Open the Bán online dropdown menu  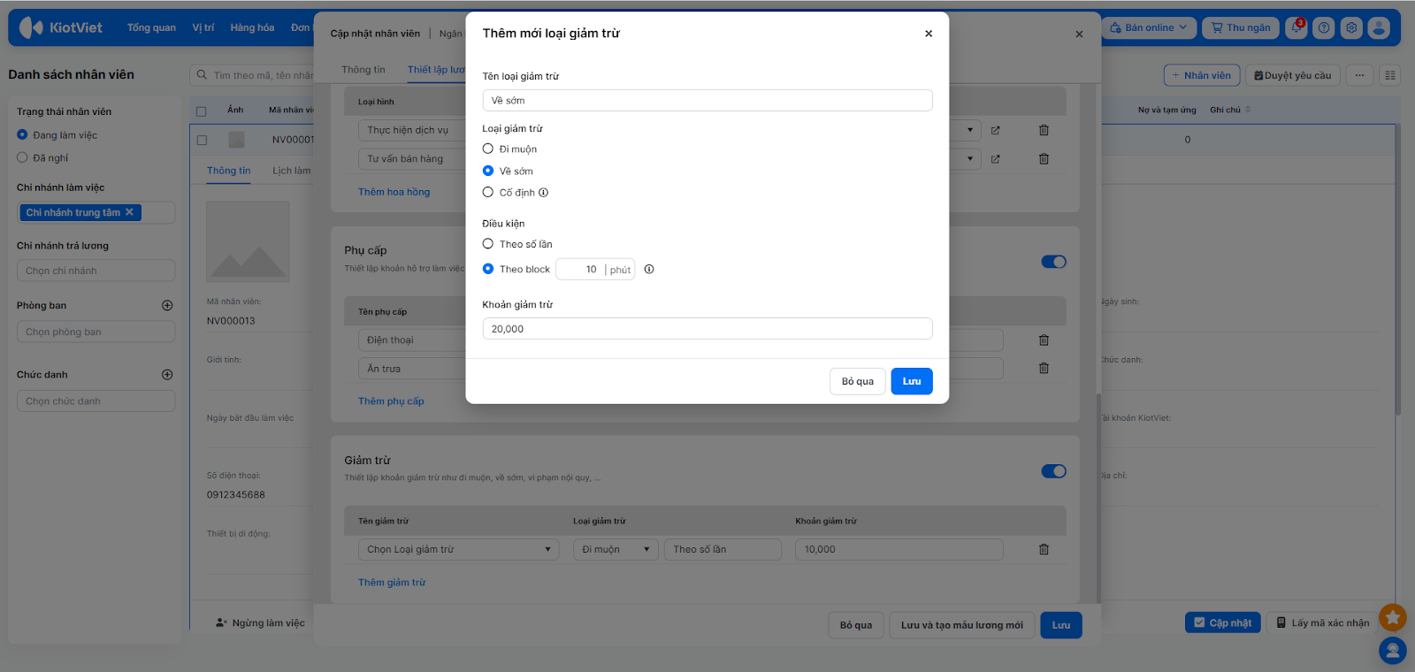pyautogui.click(x=1149, y=27)
